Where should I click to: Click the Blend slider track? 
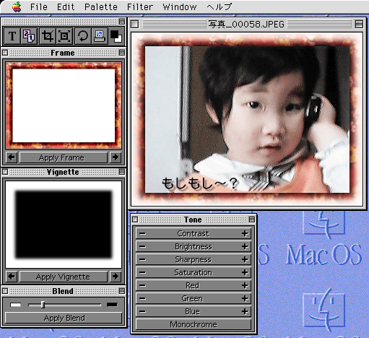point(64,305)
